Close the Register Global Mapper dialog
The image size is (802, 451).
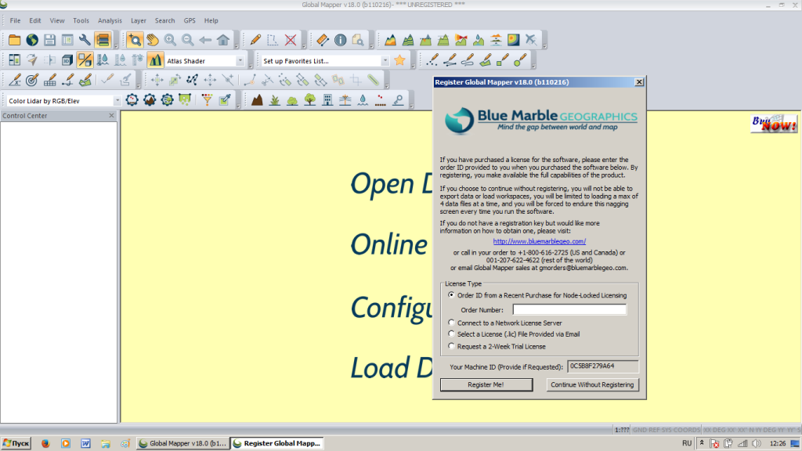[639, 81]
